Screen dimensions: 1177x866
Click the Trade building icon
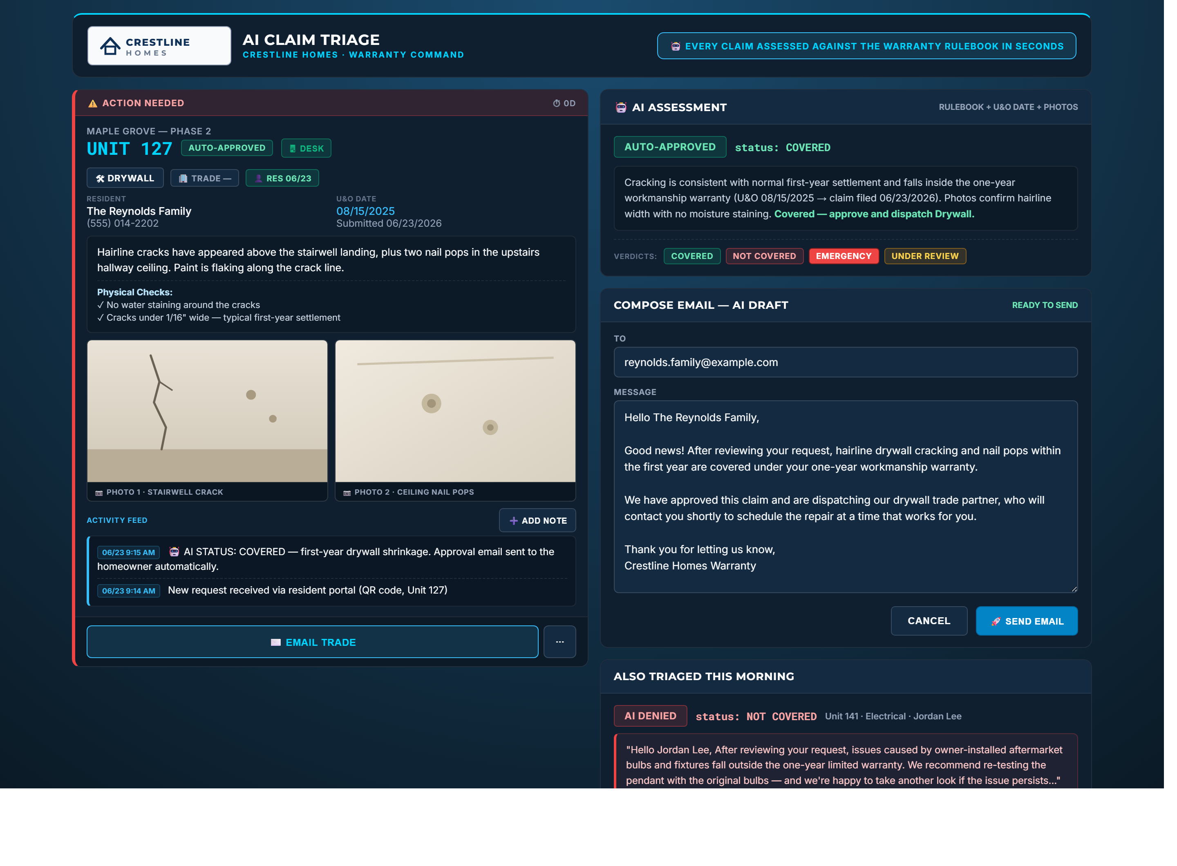pos(183,179)
